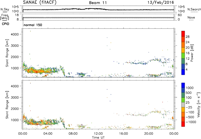Click the '08:00' time axis tick label

73,134
